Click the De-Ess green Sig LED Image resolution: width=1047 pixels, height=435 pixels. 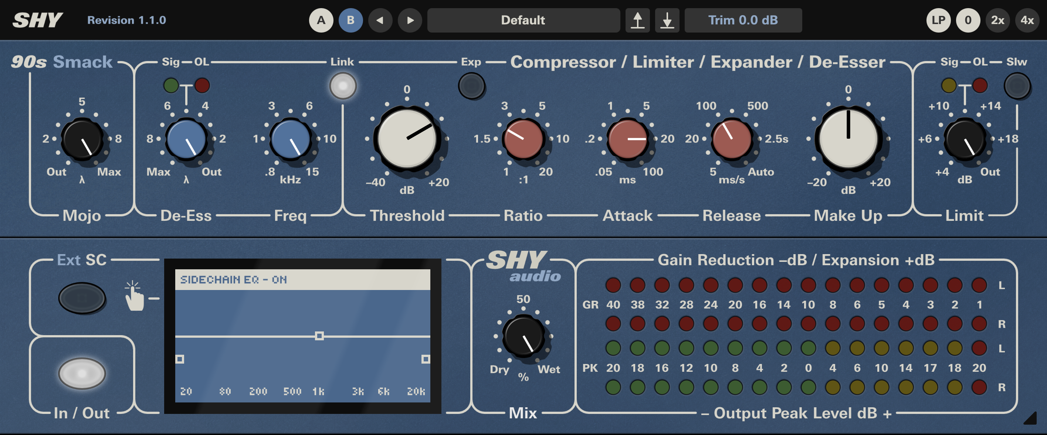(171, 85)
